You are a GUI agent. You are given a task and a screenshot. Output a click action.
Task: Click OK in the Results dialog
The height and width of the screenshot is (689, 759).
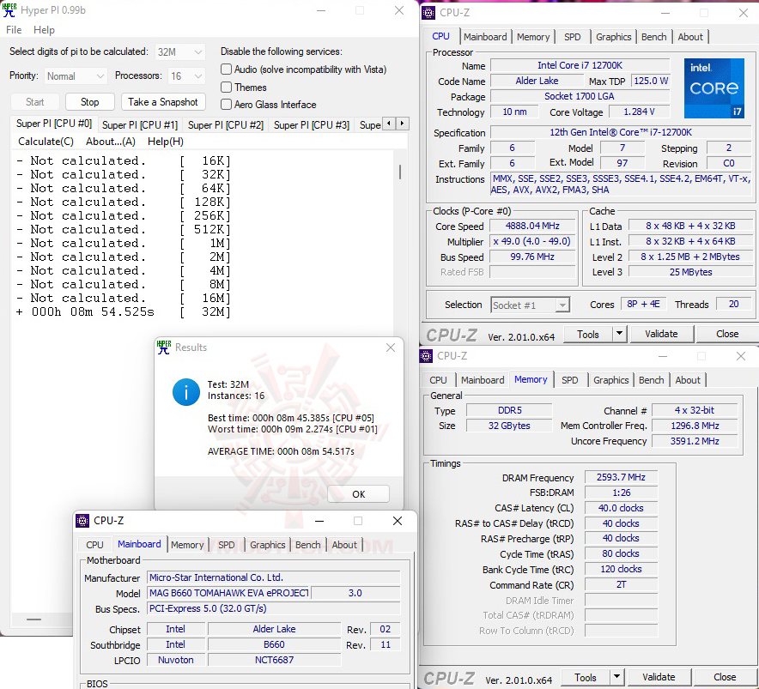(x=358, y=494)
